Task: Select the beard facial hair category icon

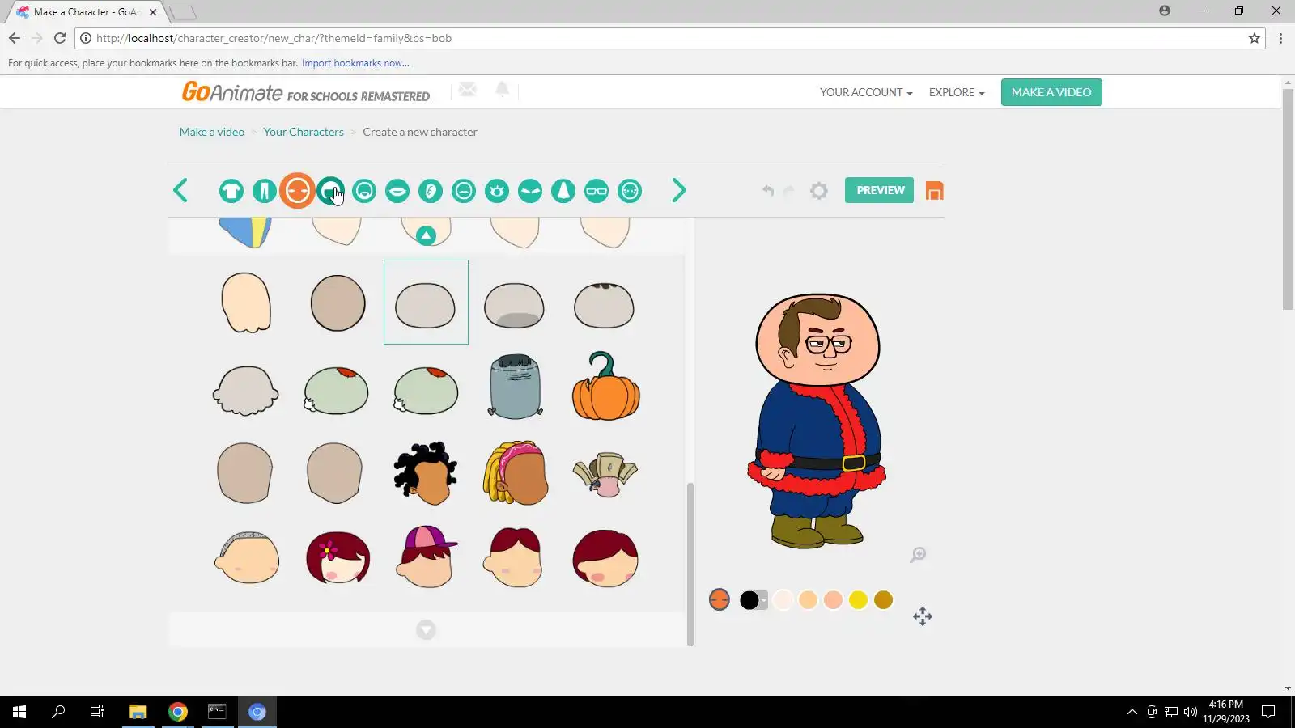Action: [x=364, y=191]
